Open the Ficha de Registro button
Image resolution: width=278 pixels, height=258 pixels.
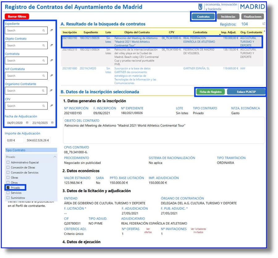(x=210, y=92)
